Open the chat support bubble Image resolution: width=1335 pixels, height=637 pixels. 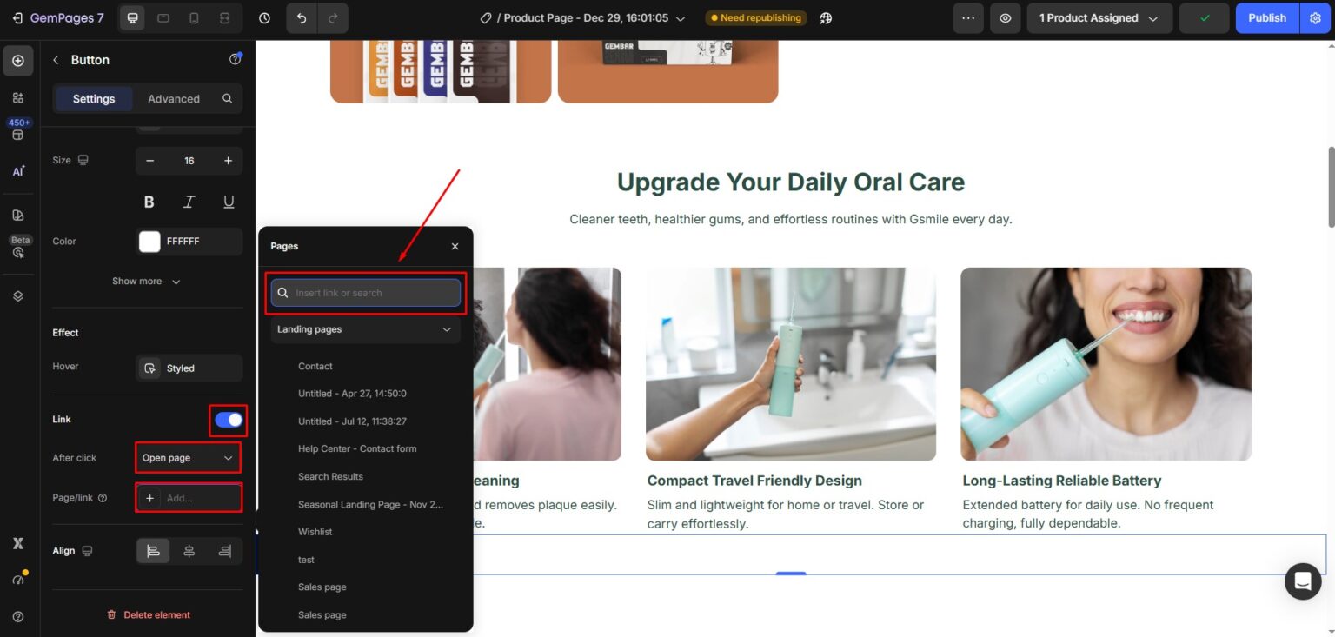pyautogui.click(x=1303, y=581)
